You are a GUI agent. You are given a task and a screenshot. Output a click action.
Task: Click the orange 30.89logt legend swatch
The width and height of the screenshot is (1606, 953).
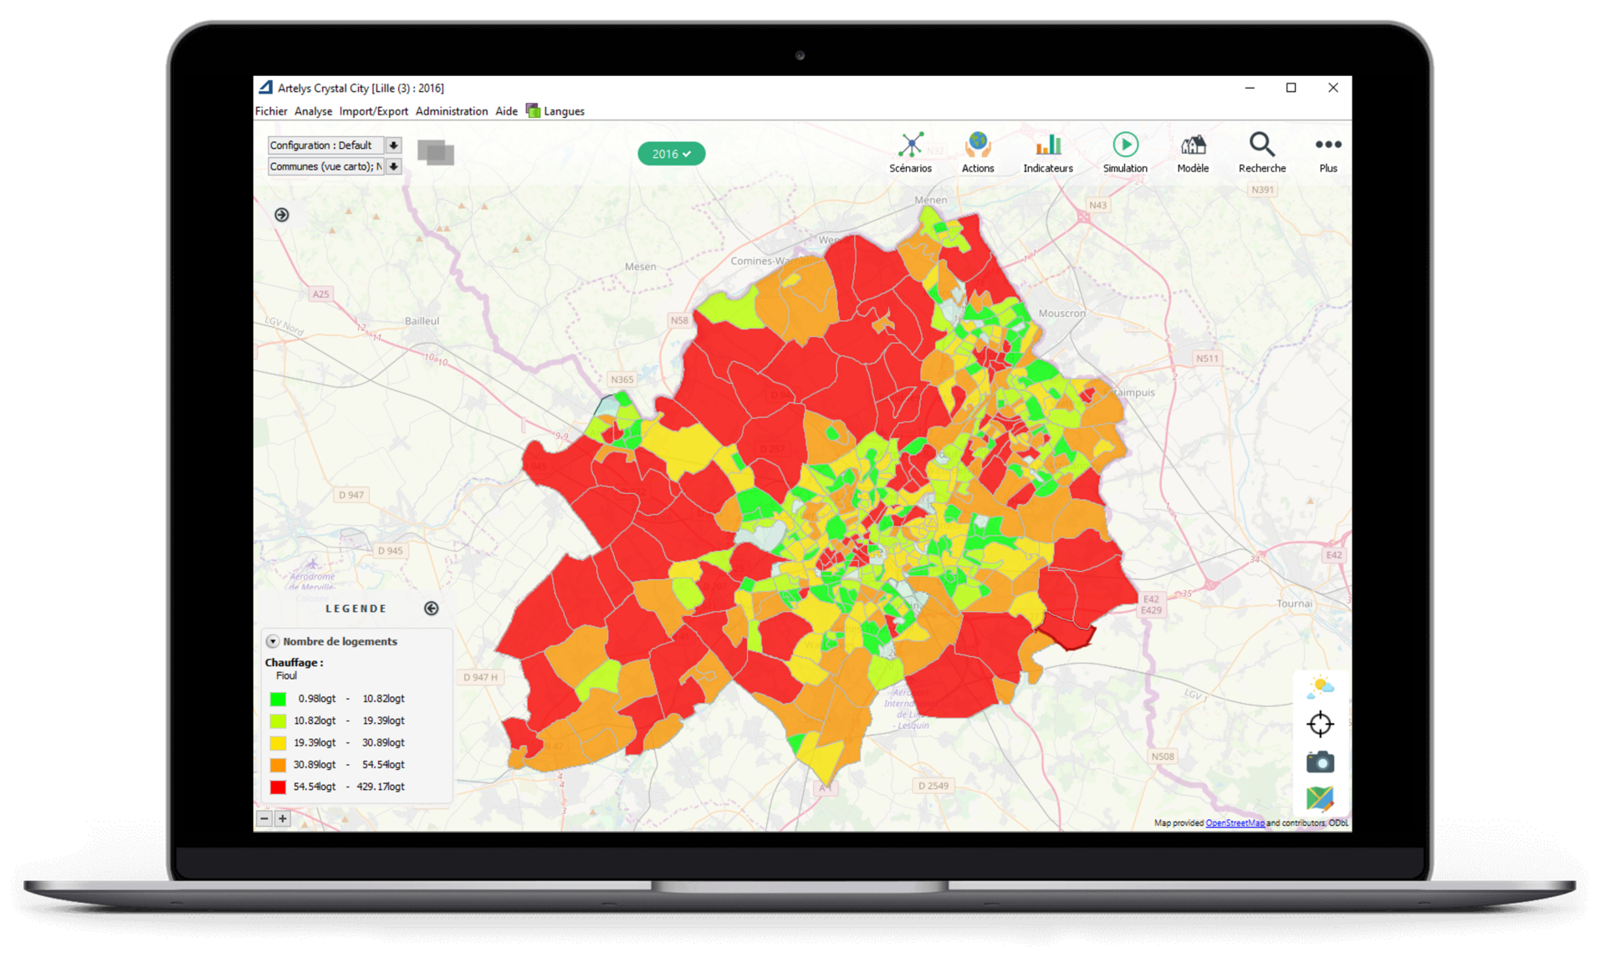[x=279, y=765]
